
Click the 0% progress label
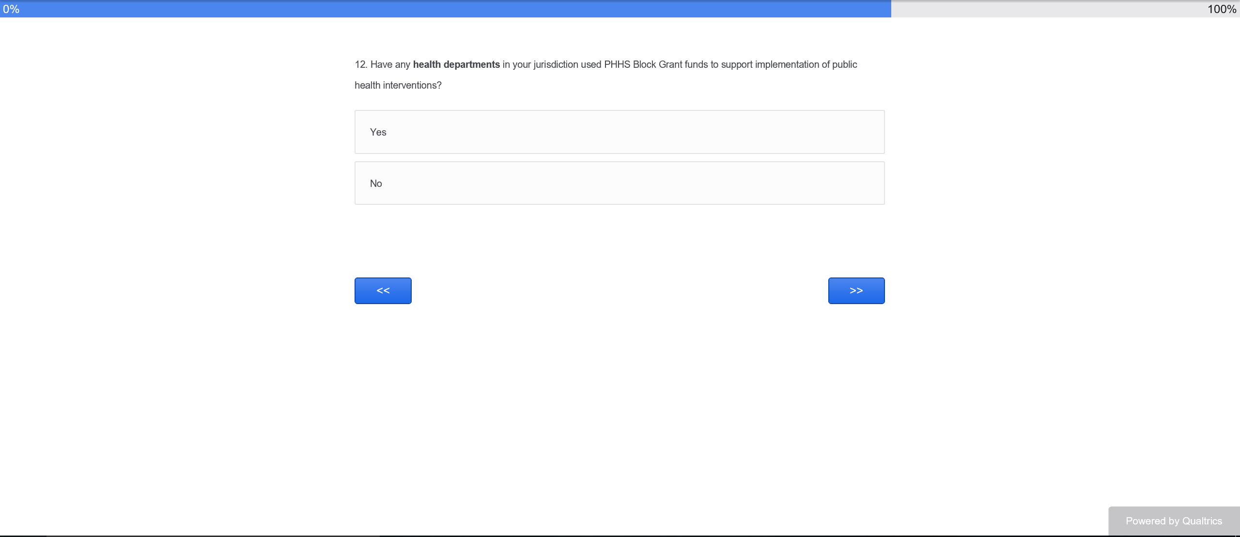(11, 9)
